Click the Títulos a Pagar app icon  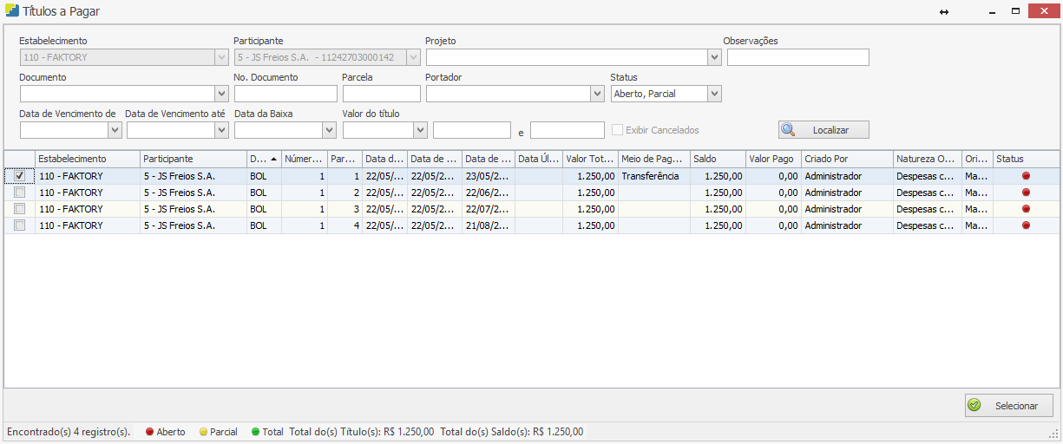[12, 12]
